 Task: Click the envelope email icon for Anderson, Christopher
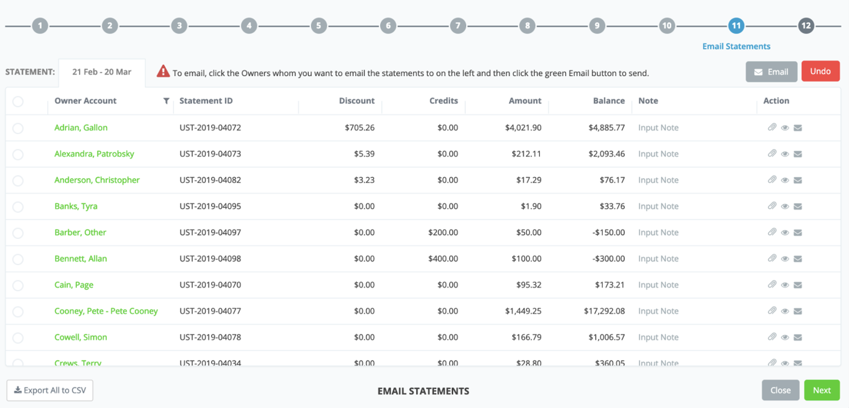coord(798,180)
